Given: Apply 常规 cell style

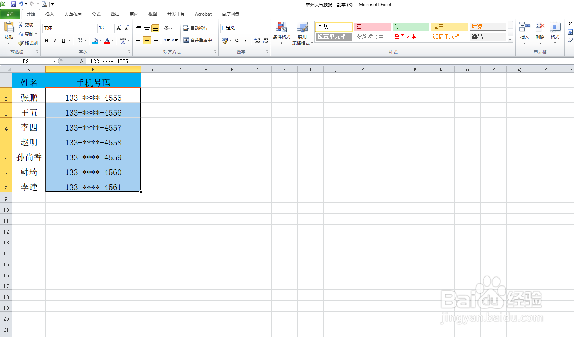Looking at the screenshot, I should (x=334, y=26).
